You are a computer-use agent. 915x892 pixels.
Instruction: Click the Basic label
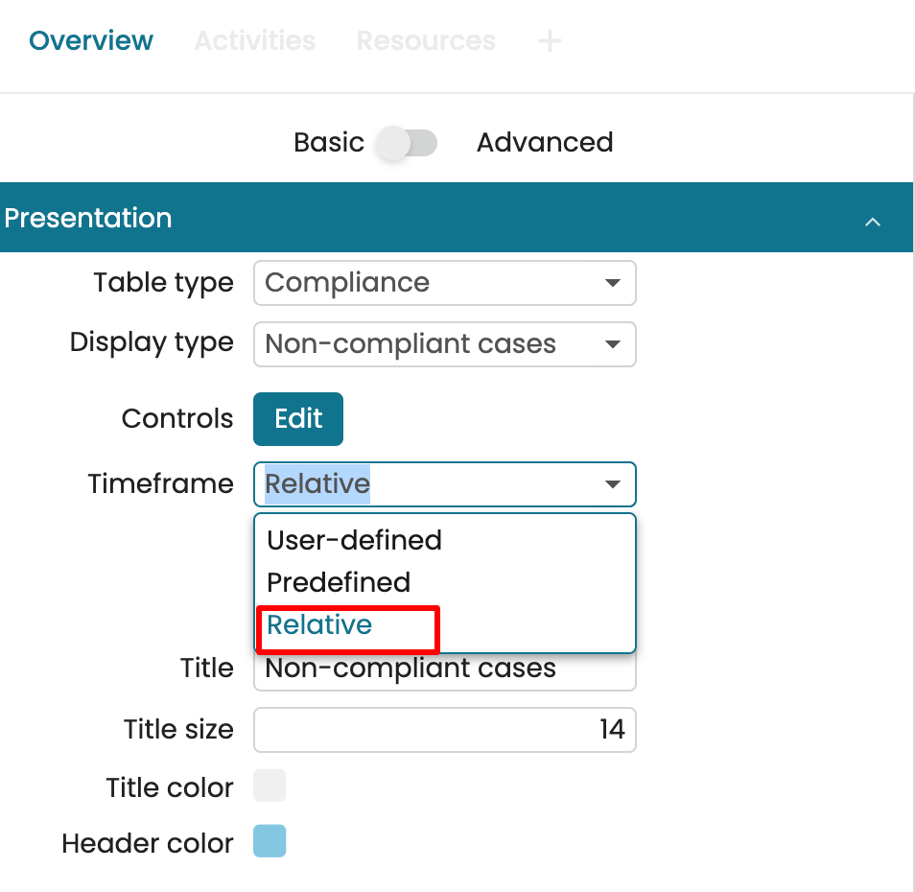[329, 143]
